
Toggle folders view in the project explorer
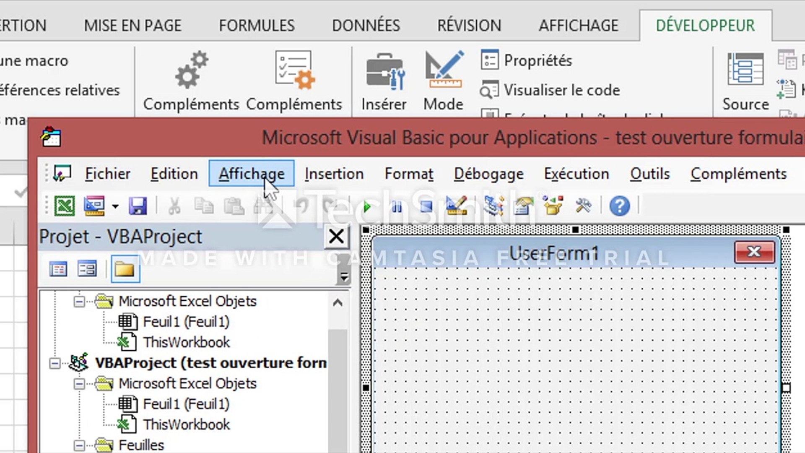pos(125,269)
